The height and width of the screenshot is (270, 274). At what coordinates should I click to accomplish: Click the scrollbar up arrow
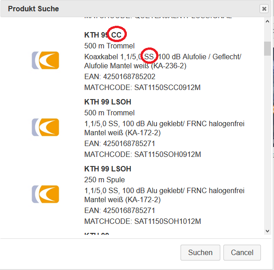pyautogui.click(x=267, y=21)
